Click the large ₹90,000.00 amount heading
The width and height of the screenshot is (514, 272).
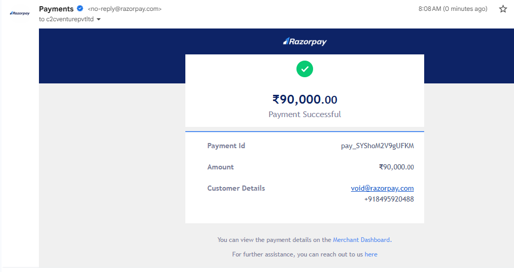[x=305, y=99]
